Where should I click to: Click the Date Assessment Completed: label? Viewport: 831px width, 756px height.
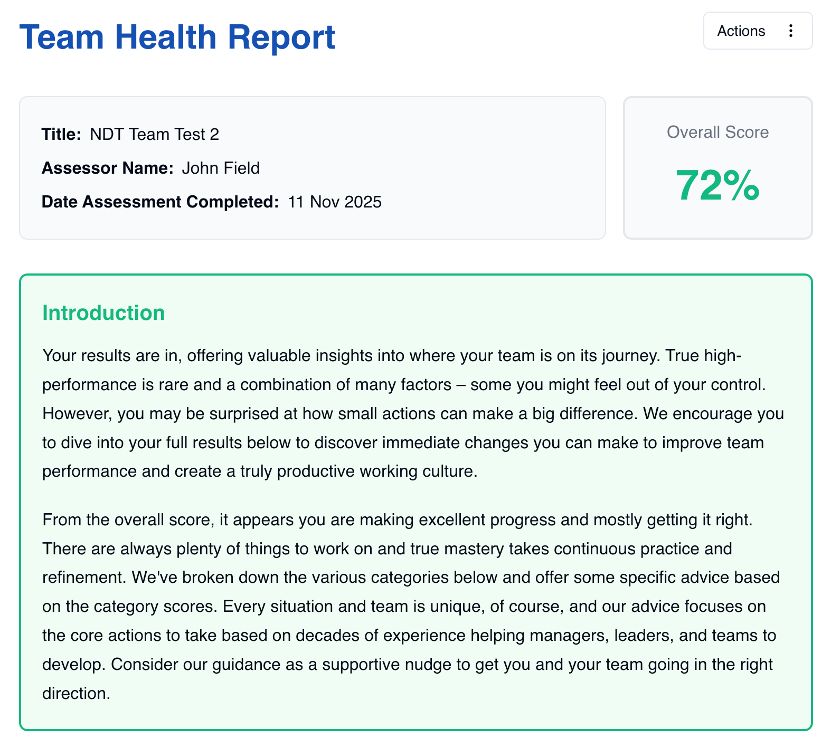click(160, 202)
